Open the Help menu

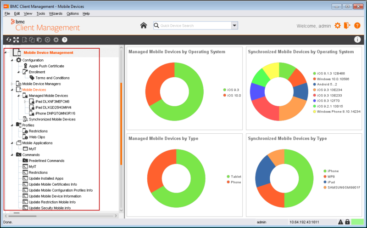point(86,14)
